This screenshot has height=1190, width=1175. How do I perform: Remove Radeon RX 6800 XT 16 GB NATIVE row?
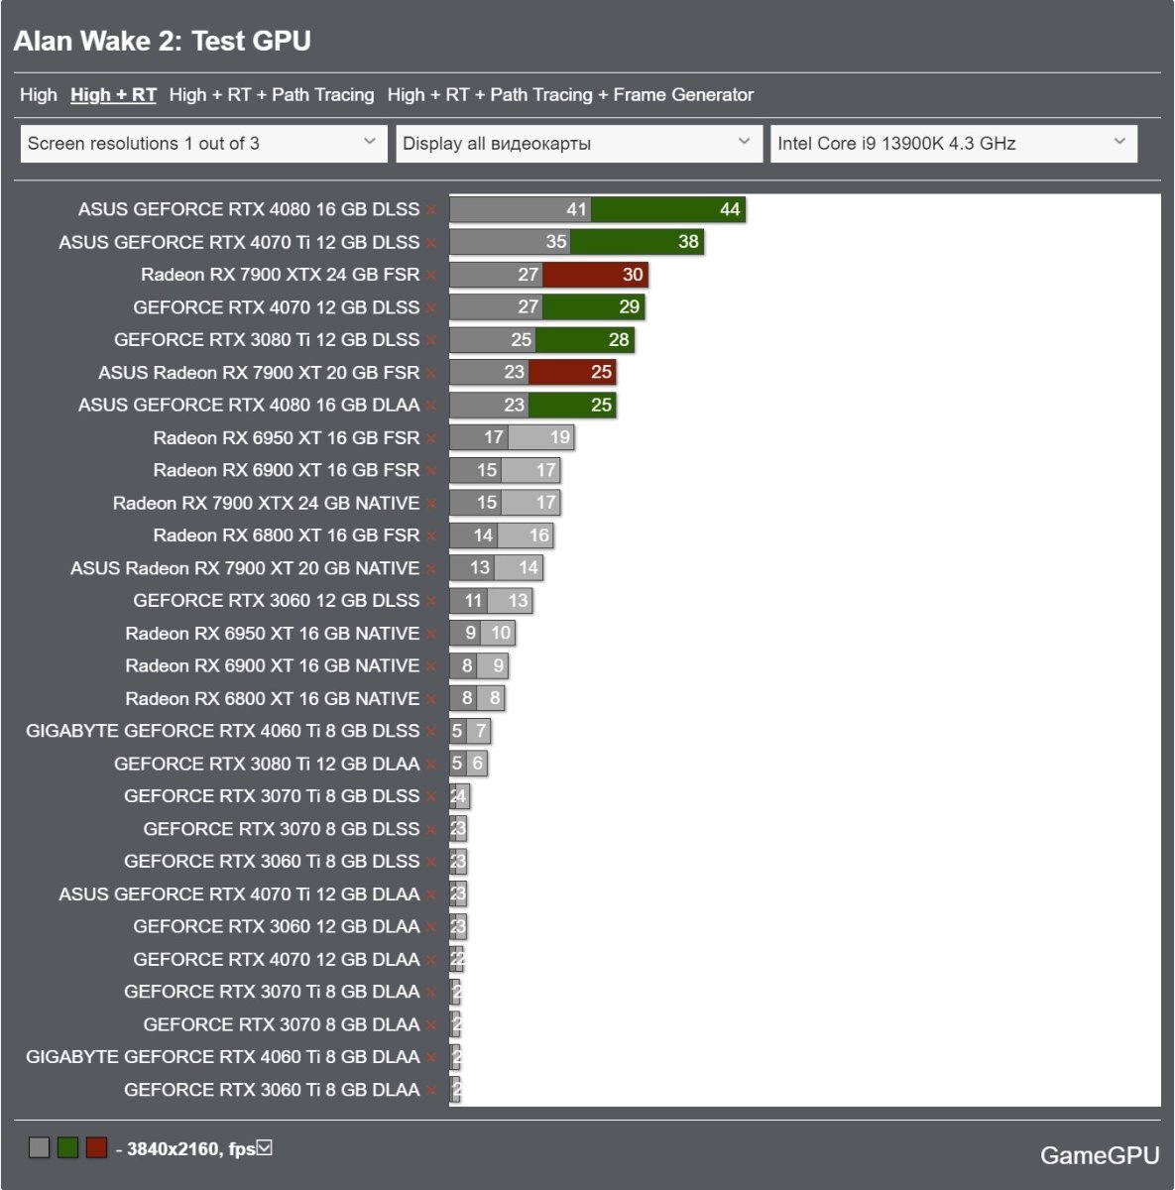432,699
